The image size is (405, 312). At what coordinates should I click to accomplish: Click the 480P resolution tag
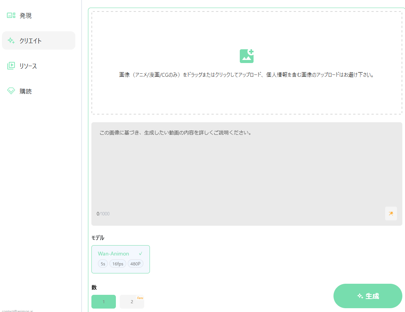pyautogui.click(x=135, y=264)
